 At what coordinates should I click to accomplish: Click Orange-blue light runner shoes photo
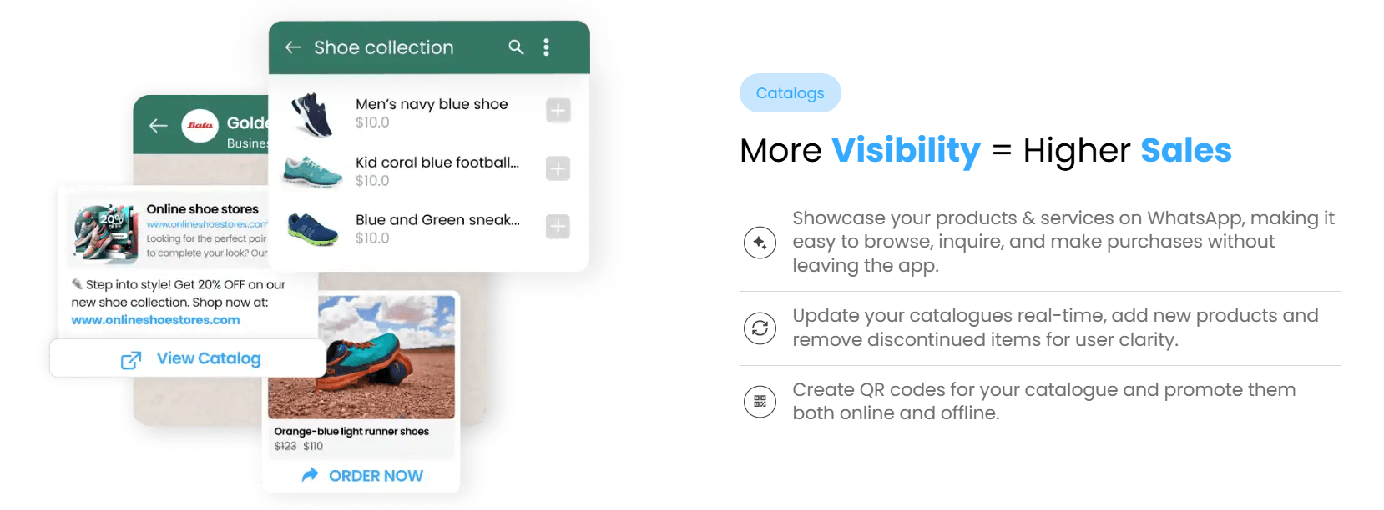(361, 357)
